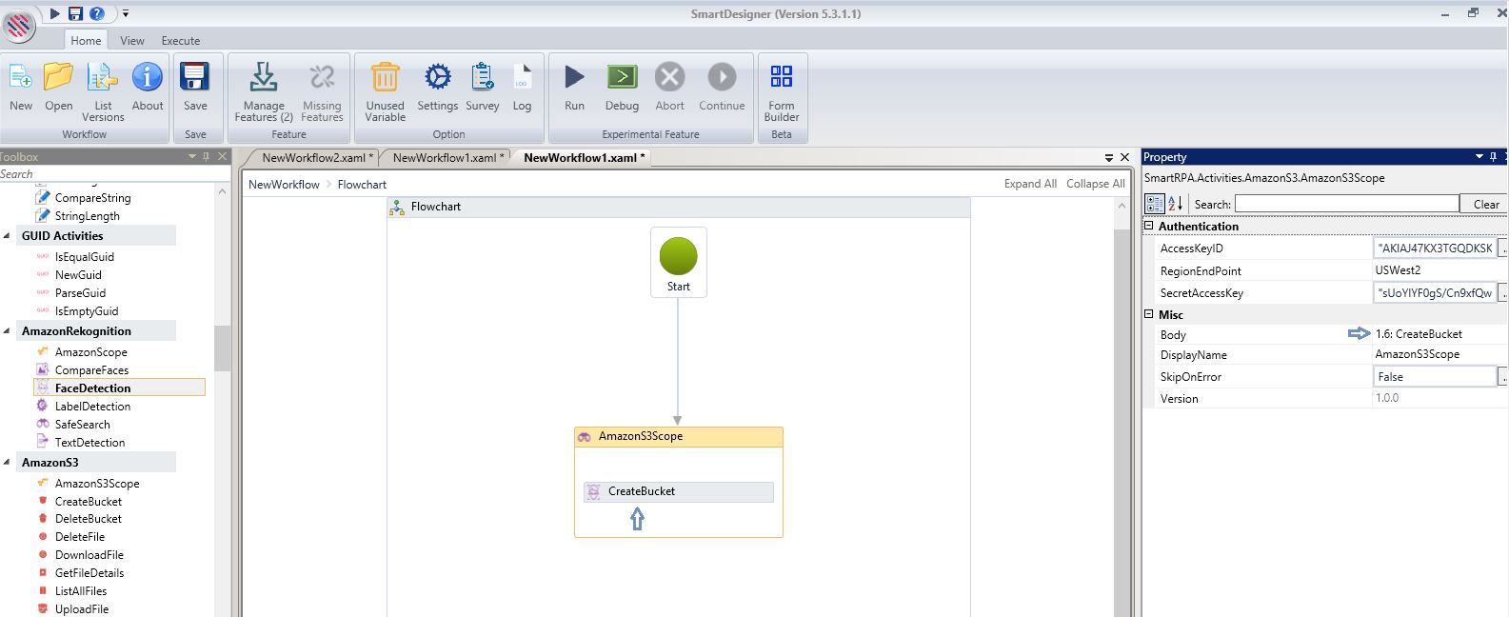Screen dimensions: 1509x617
Task: Open Manage Features in ribbon
Action: tap(263, 77)
